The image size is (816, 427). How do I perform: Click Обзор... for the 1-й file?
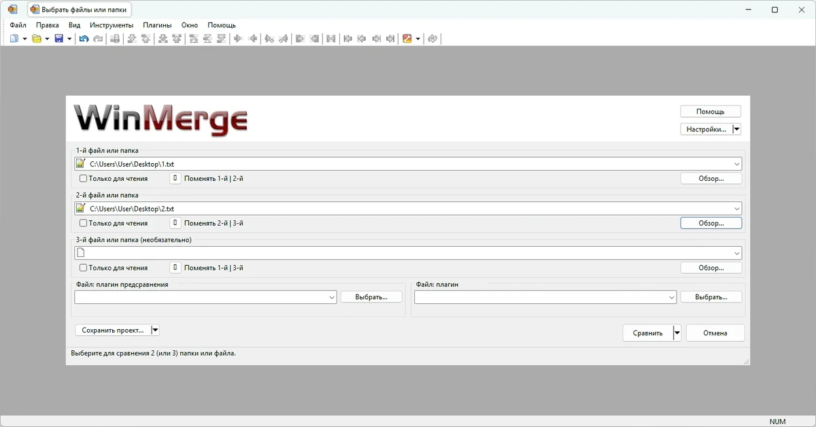point(711,179)
